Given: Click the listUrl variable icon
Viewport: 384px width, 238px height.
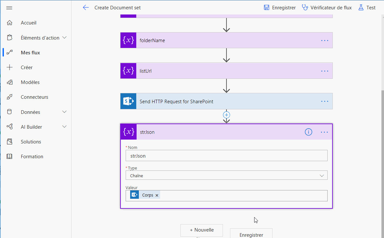Looking at the screenshot, I should tap(128, 71).
